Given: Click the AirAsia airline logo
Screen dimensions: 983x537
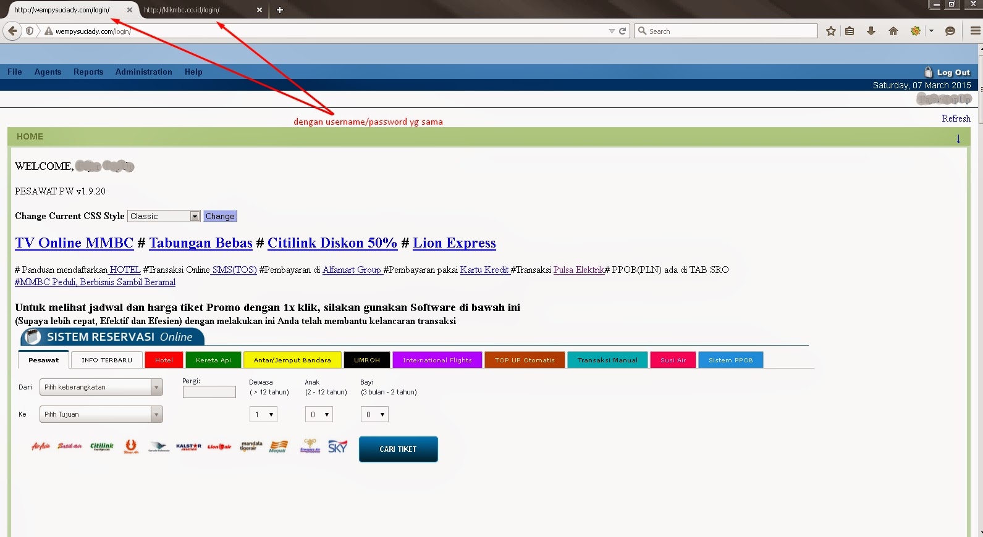Looking at the screenshot, I should click(41, 446).
